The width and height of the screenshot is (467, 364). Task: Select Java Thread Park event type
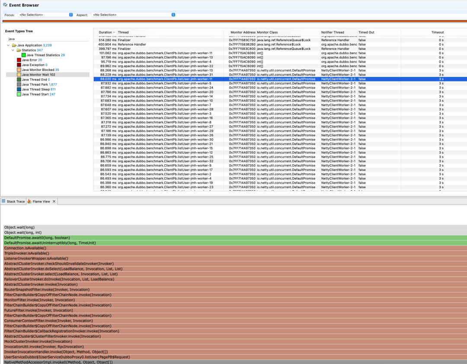[x=39, y=85]
